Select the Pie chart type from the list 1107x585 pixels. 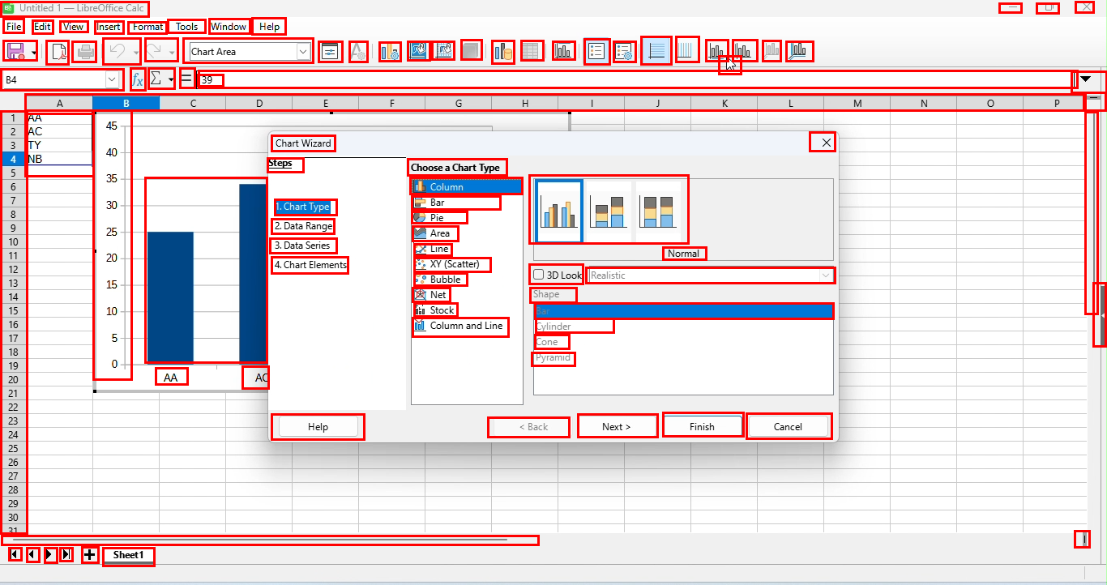pyautogui.click(x=438, y=217)
